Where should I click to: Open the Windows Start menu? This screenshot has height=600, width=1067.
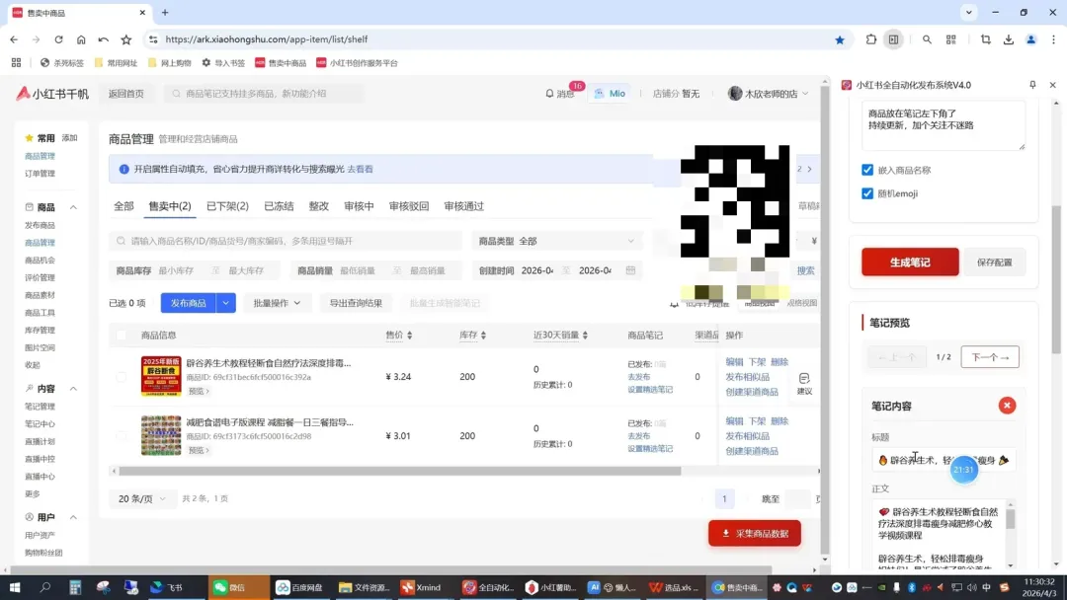click(x=14, y=587)
